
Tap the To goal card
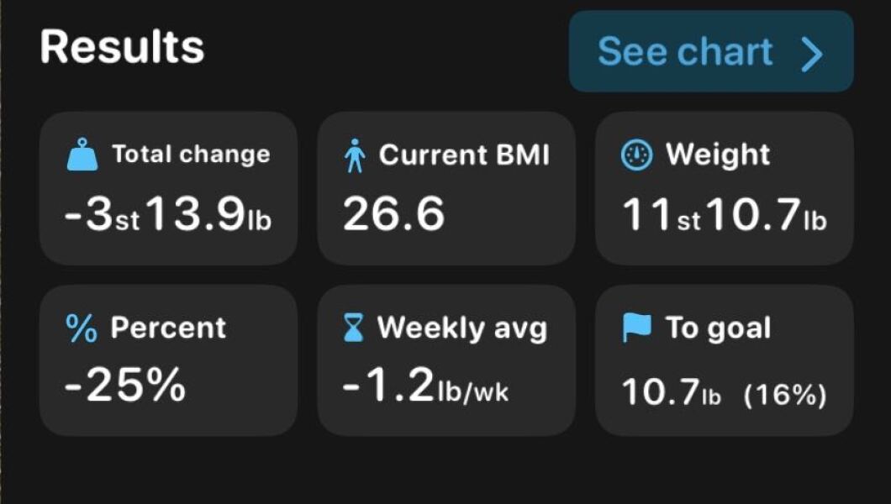coord(724,360)
